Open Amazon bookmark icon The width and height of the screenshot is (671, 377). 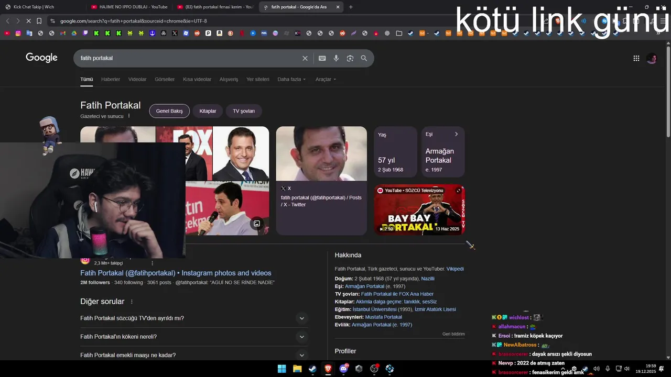point(219,33)
